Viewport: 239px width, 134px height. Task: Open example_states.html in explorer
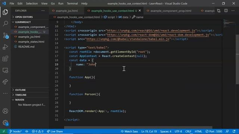(30, 42)
